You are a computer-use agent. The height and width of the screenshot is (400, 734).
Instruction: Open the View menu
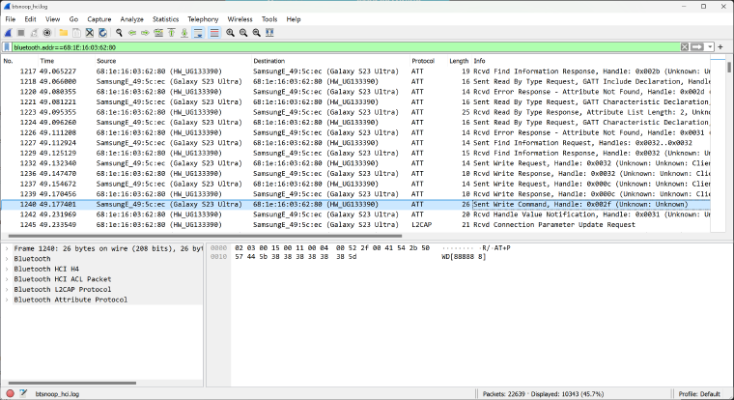52,19
